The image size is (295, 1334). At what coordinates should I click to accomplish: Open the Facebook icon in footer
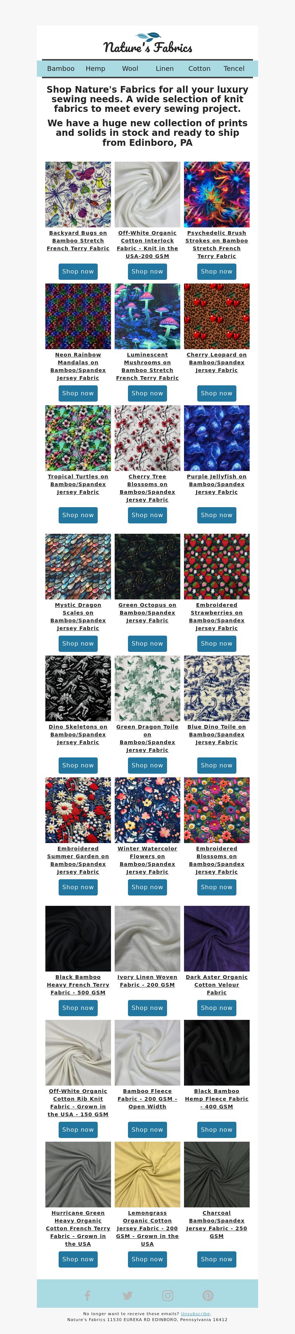click(87, 1295)
